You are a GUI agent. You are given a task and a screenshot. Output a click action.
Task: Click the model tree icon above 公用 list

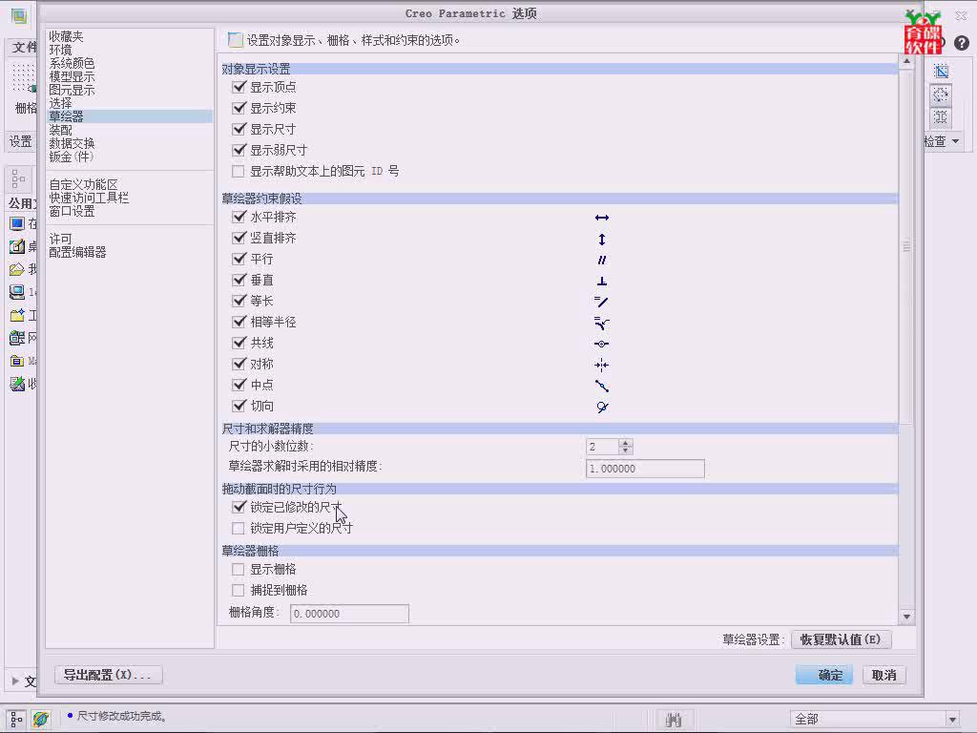point(18,179)
